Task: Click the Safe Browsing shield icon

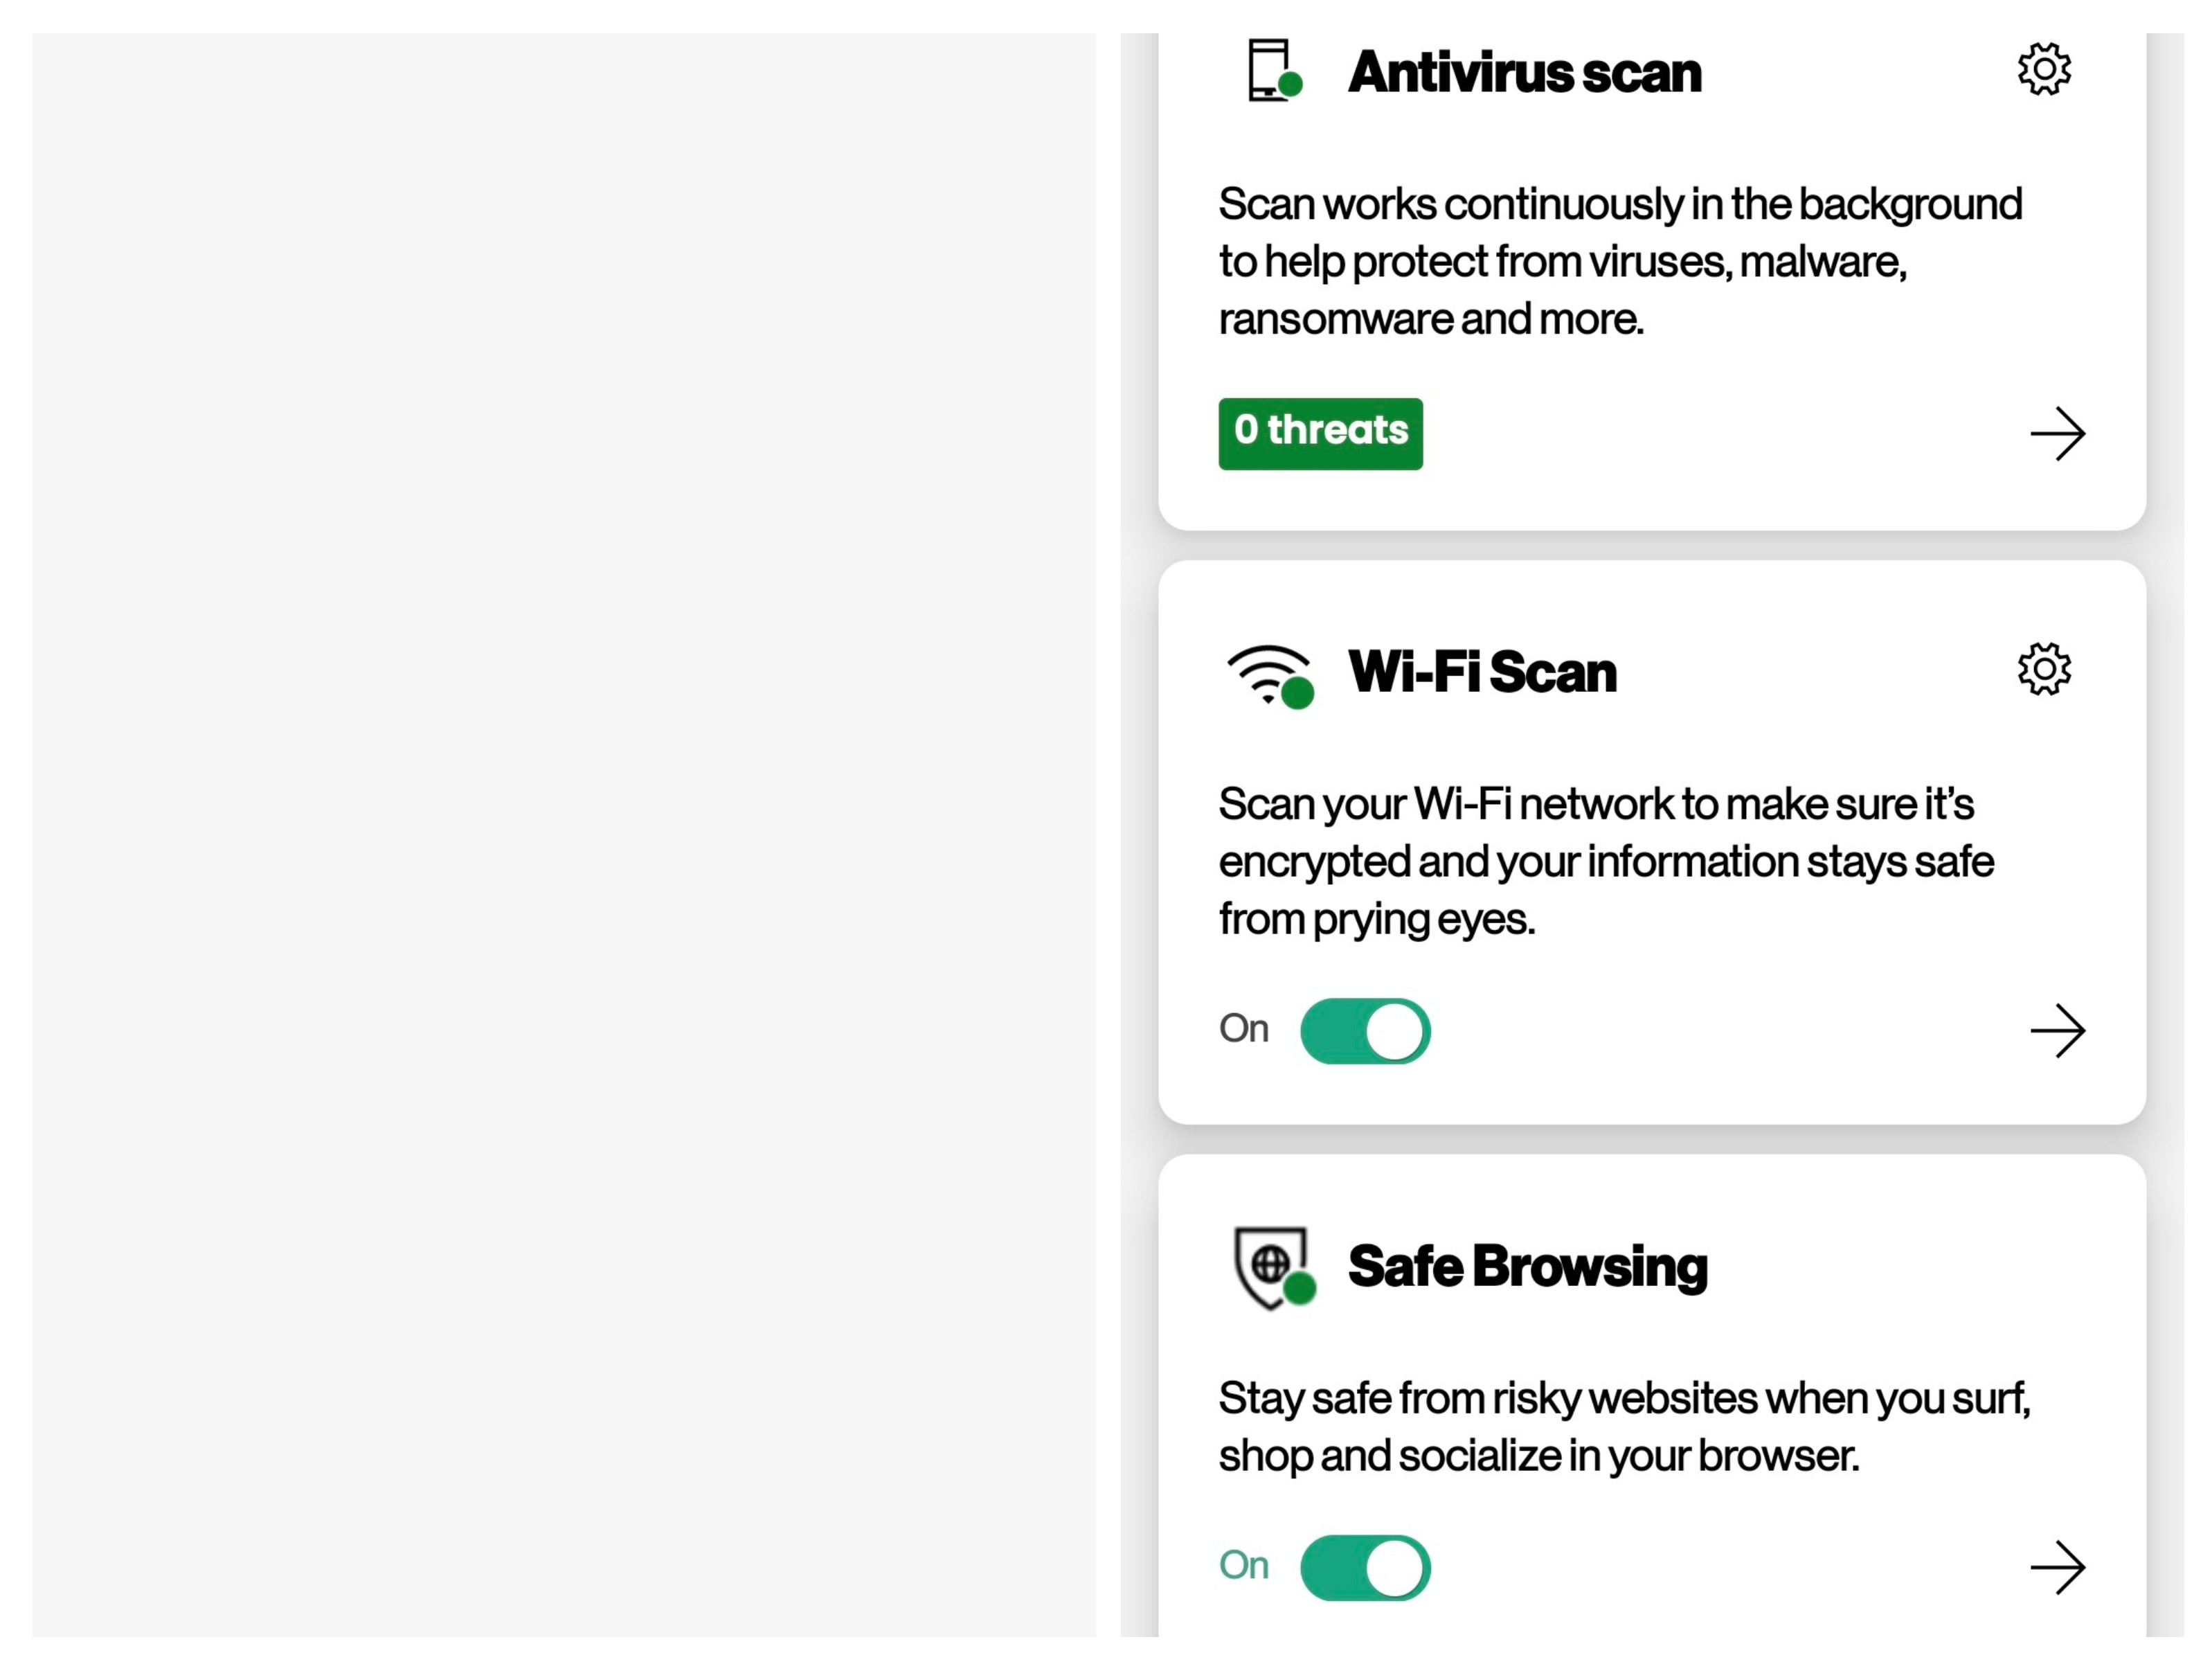Action: click(1272, 1267)
